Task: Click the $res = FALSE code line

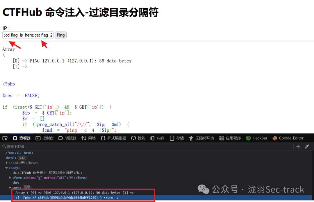Action: coord(21,96)
